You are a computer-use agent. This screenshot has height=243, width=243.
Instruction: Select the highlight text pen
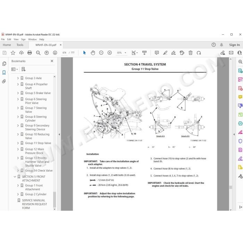tap(165, 53)
